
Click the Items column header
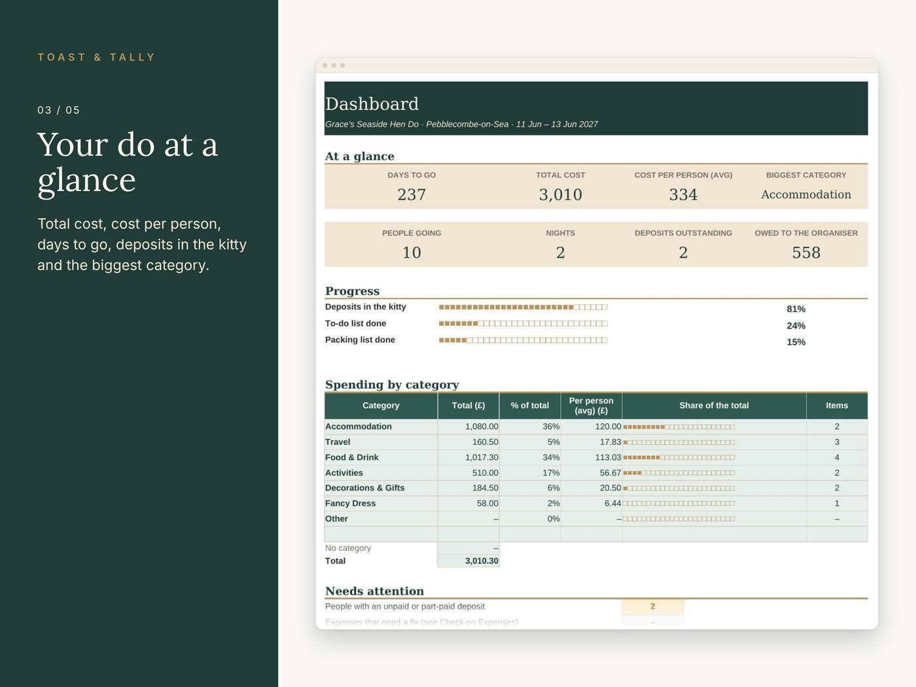coord(837,406)
